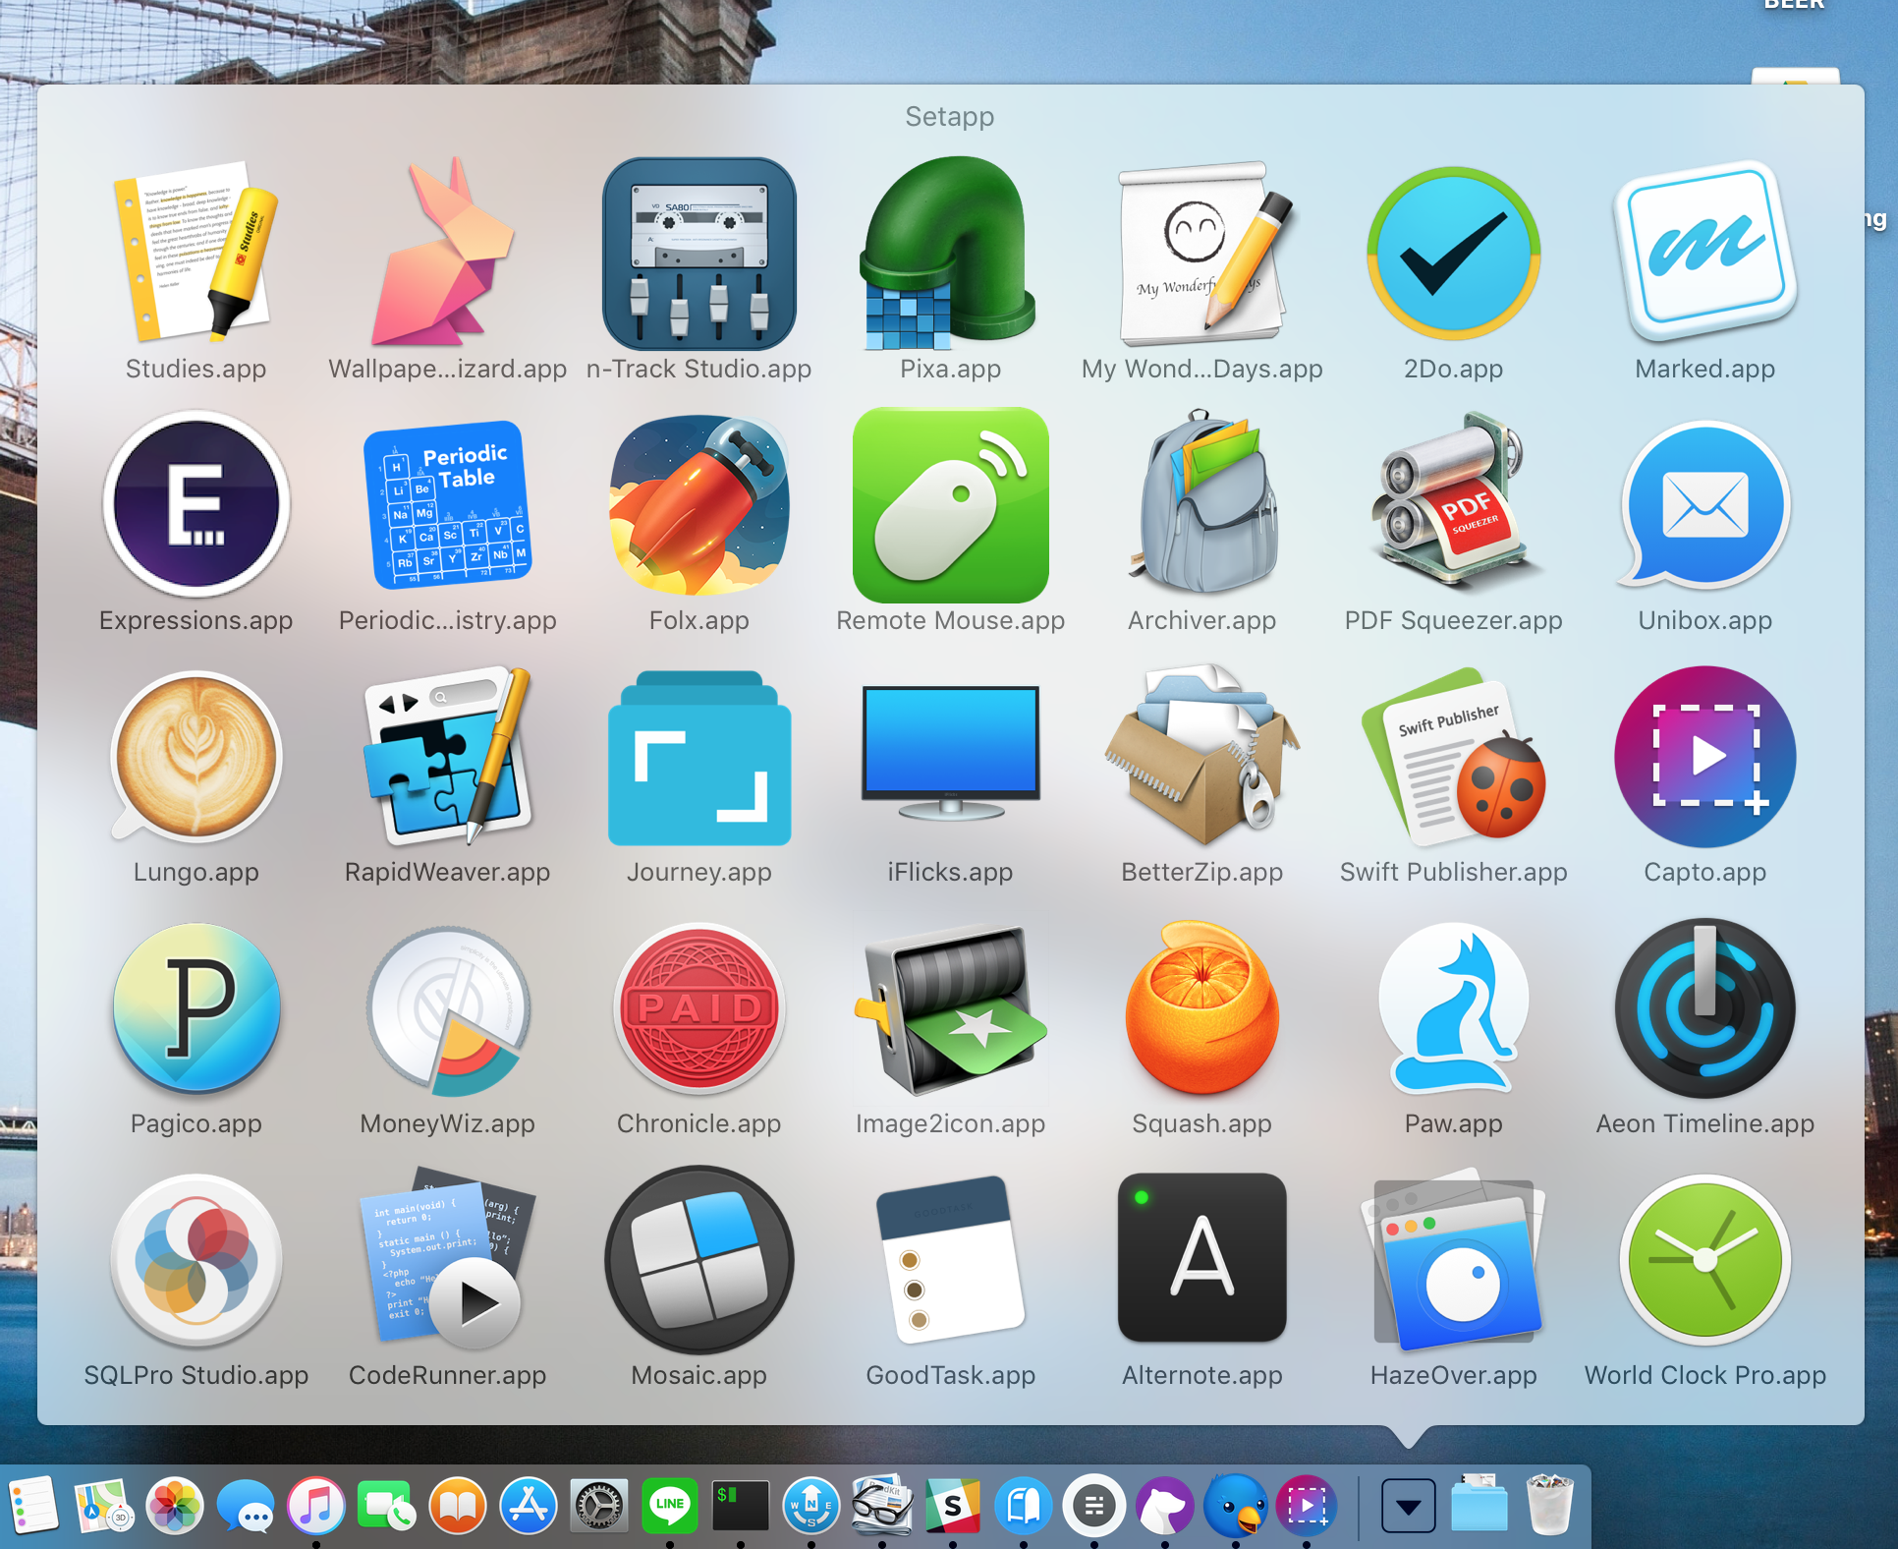Open the 2Do checkmark app
Image resolution: width=1898 pixels, height=1549 pixels.
pos(1453,254)
